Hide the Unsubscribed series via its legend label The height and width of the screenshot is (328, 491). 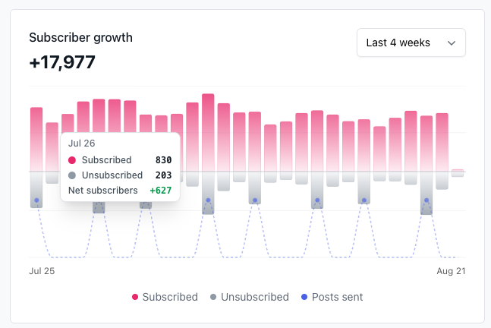tap(254, 297)
